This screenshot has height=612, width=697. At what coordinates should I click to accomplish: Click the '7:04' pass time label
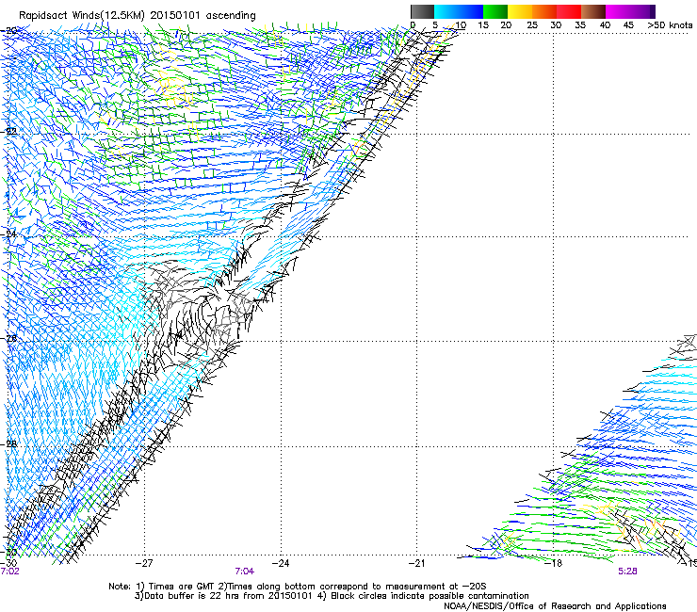(245, 572)
